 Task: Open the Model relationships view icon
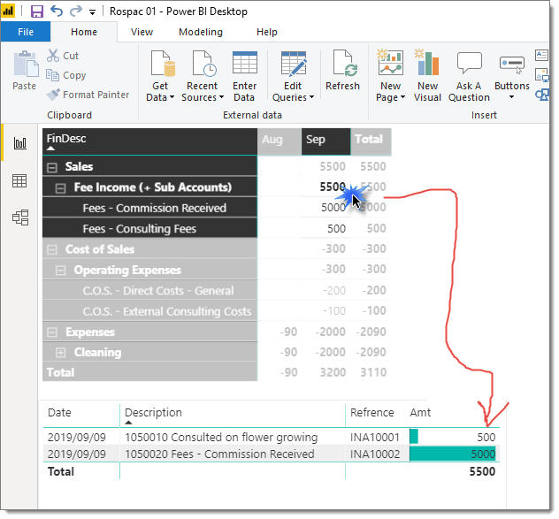click(x=19, y=218)
